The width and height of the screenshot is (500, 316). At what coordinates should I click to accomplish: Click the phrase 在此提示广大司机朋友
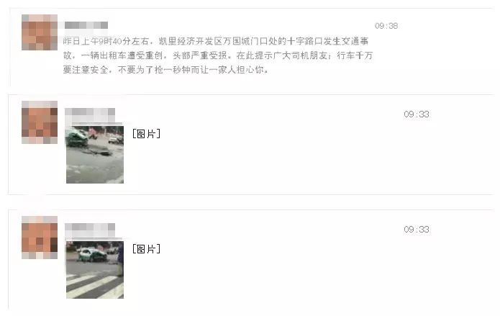click(x=282, y=55)
